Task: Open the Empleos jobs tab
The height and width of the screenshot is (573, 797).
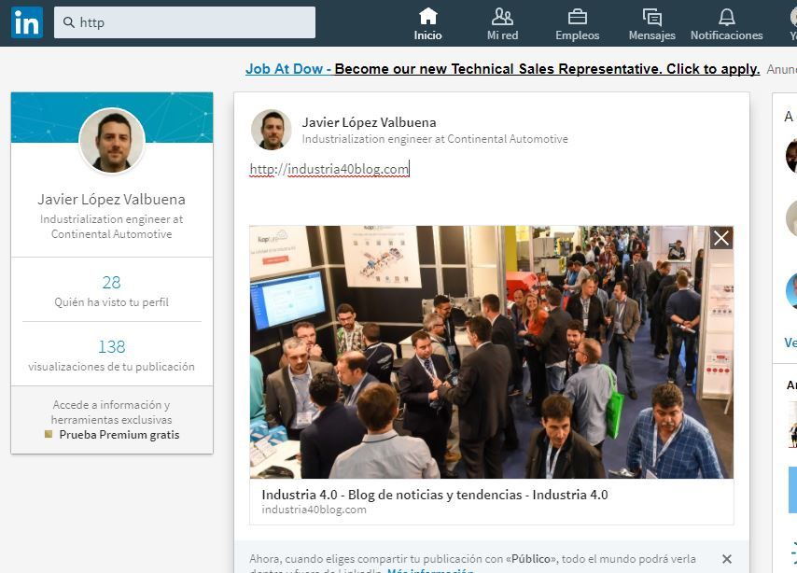Action: pos(577,24)
